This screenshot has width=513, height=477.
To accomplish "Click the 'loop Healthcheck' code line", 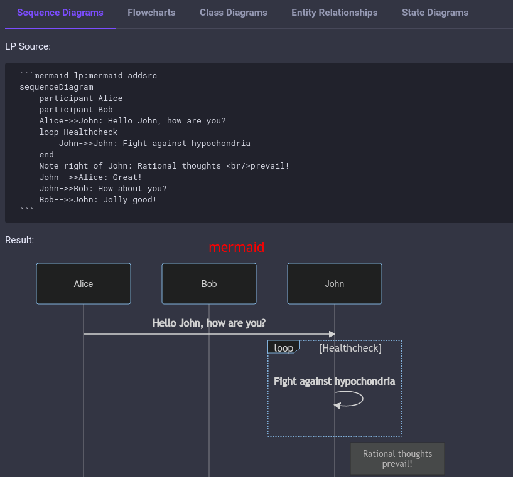I will [x=78, y=132].
